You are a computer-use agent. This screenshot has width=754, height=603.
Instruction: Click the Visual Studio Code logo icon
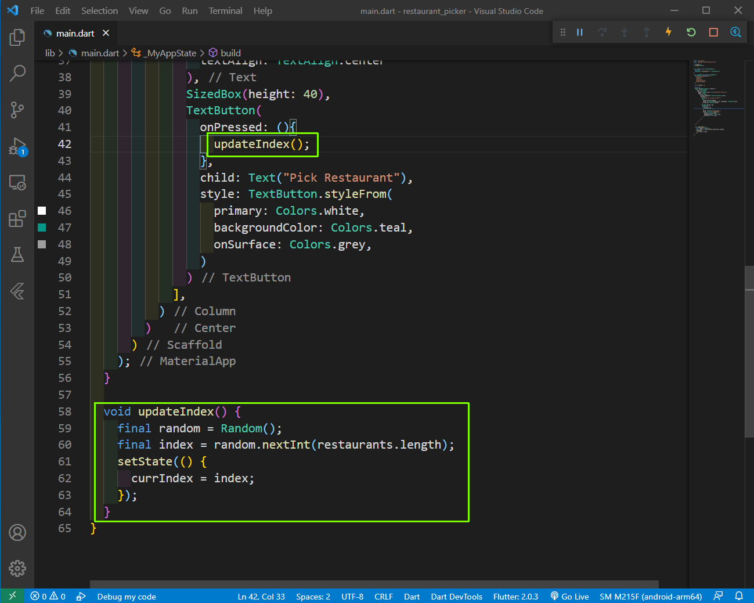12,10
